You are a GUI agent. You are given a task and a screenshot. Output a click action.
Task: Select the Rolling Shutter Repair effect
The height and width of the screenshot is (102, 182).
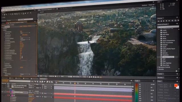point(169,49)
